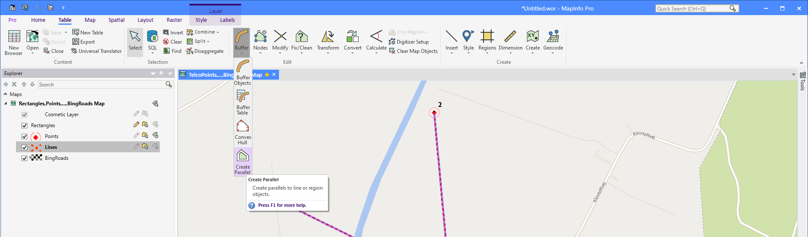
Task: Toggle editable pencil for Rectangles layer
Action: (x=136, y=125)
